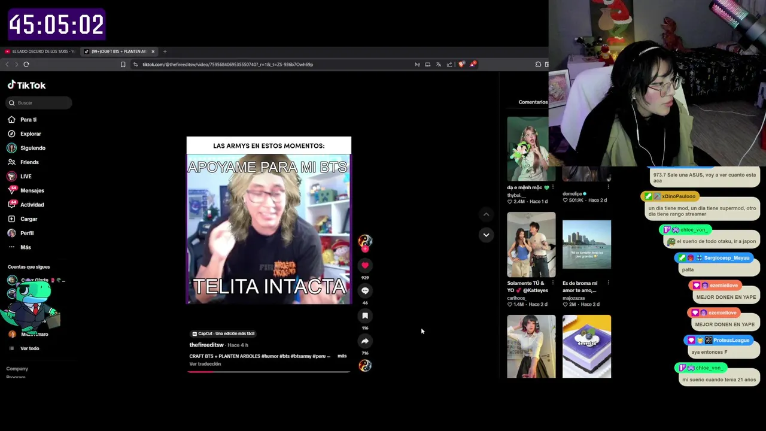Bookmark this page in browser
Image resolution: width=766 pixels, height=431 pixels.
click(x=123, y=65)
